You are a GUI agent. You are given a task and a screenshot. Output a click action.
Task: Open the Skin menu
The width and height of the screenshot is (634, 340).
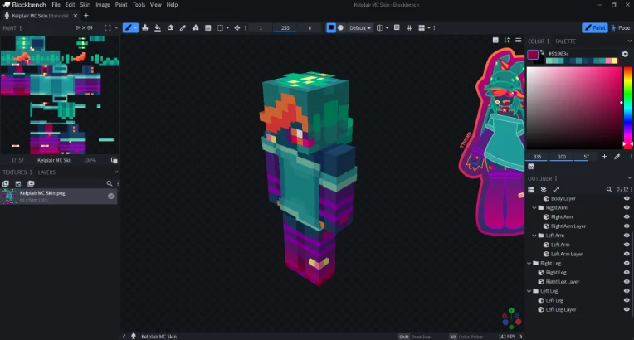click(x=85, y=5)
